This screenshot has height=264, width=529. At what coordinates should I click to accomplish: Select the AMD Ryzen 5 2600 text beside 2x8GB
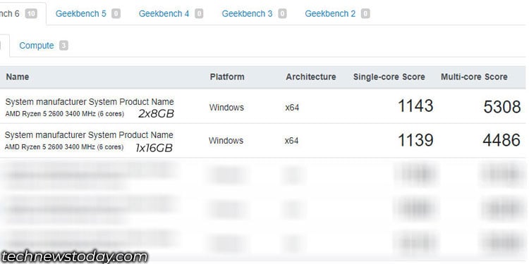click(x=64, y=114)
